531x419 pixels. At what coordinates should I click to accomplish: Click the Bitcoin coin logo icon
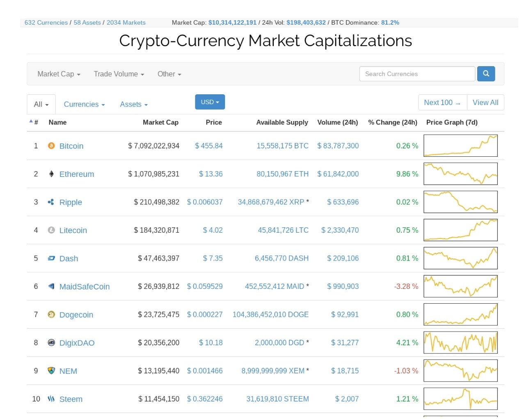pos(51,146)
